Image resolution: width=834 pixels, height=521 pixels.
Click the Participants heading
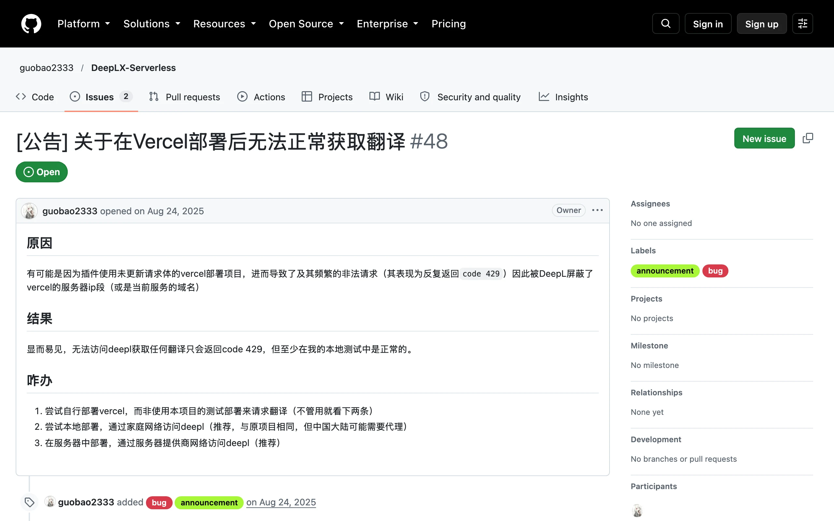pyautogui.click(x=654, y=486)
